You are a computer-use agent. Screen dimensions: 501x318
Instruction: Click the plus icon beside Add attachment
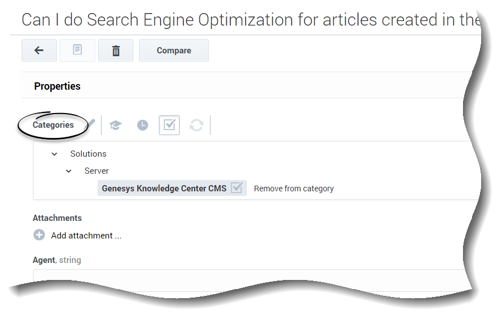click(39, 235)
